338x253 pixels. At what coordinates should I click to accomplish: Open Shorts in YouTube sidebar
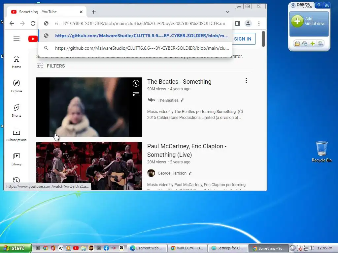[17, 111]
